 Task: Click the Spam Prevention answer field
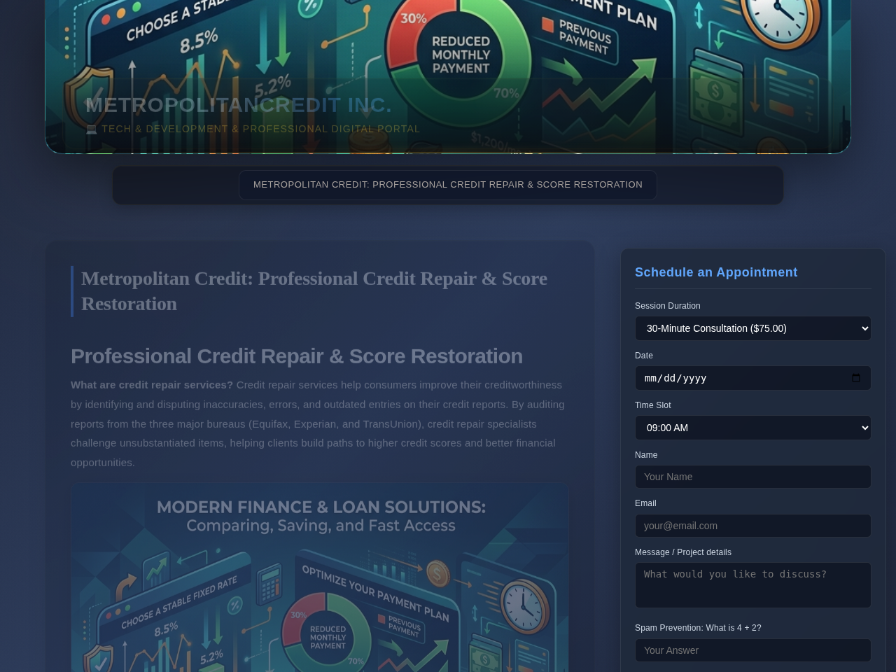click(752, 650)
